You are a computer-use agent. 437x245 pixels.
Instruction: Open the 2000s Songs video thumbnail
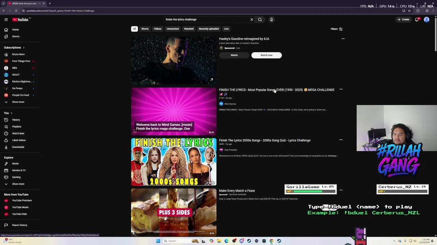[174, 162]
